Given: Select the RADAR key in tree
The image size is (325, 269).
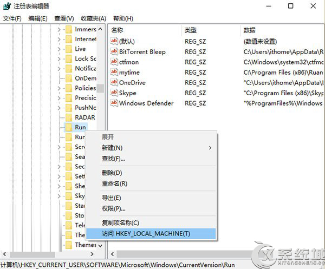Looking at the screenshot, I should point(85,117).
